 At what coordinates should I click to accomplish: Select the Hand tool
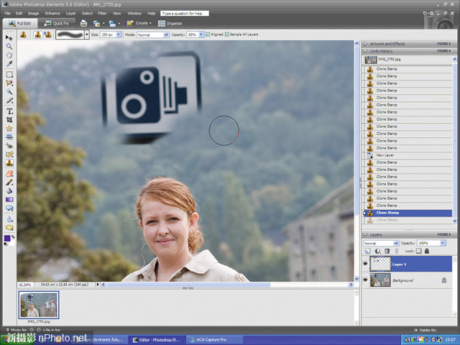point(9,55)
